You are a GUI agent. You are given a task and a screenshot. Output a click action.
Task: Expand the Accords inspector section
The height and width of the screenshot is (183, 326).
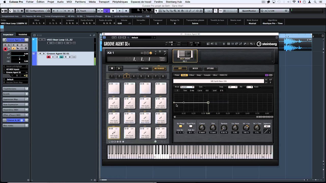point(15,94)
